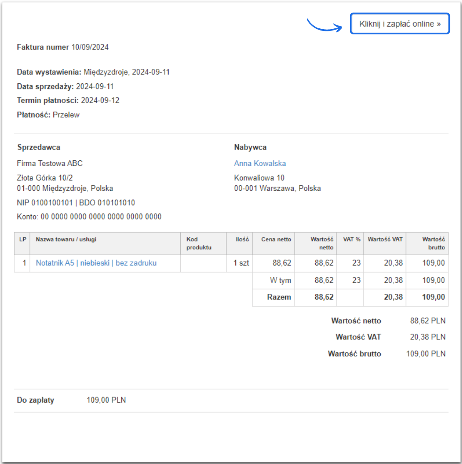Click the 'Do zapłaty' amount due label
The width and height of the screenshot is (462, 464).
click(x=36, y=400)
